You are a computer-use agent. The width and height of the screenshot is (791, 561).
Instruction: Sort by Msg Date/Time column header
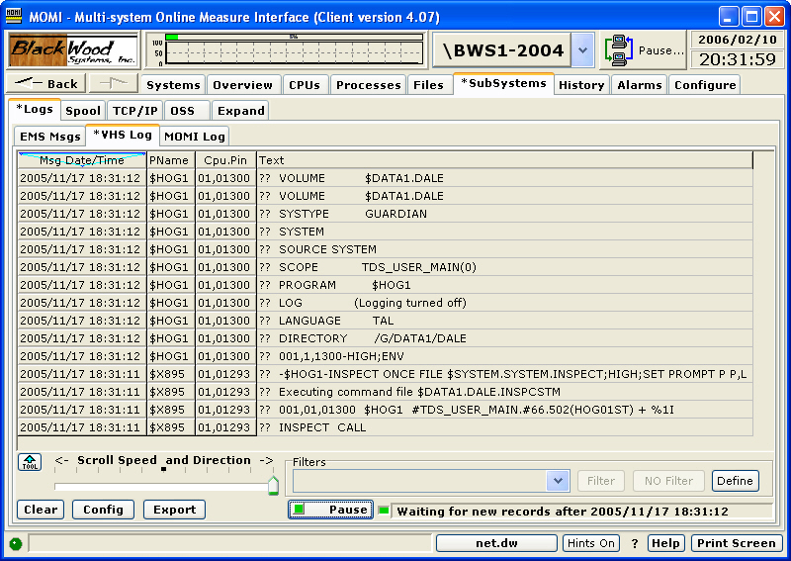(x=82, y=160)
